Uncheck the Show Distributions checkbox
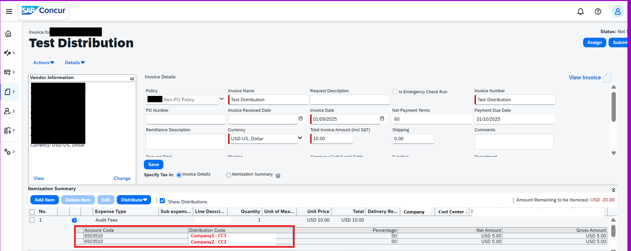Screen dimensions: 631x251 coord(162,201)
